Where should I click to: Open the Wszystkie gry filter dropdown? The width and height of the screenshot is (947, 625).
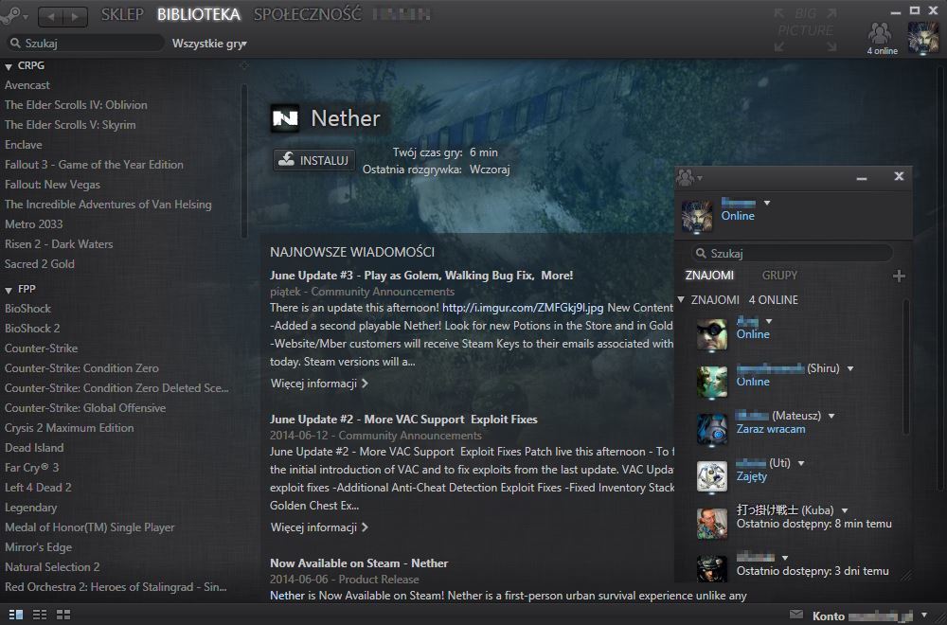(209, 44)
